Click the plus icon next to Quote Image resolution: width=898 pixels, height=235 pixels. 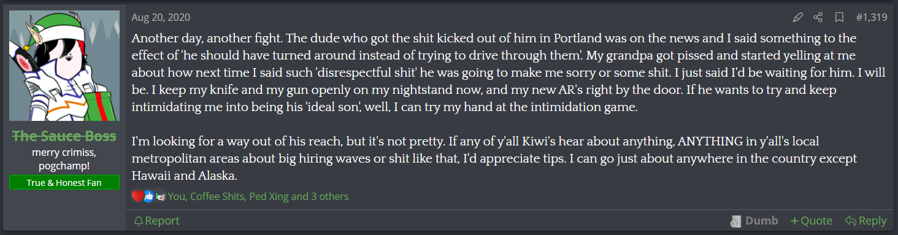(x=794, y=221)
